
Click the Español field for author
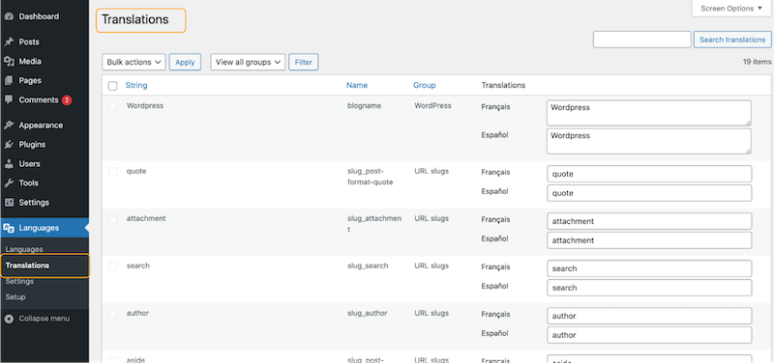(649, 335)
